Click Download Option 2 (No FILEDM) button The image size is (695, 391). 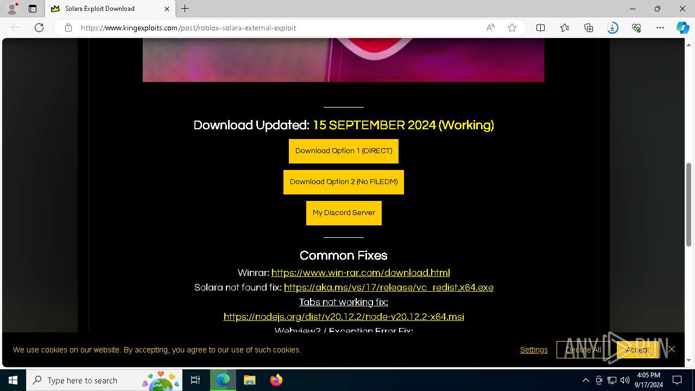(x=344, y=182)
